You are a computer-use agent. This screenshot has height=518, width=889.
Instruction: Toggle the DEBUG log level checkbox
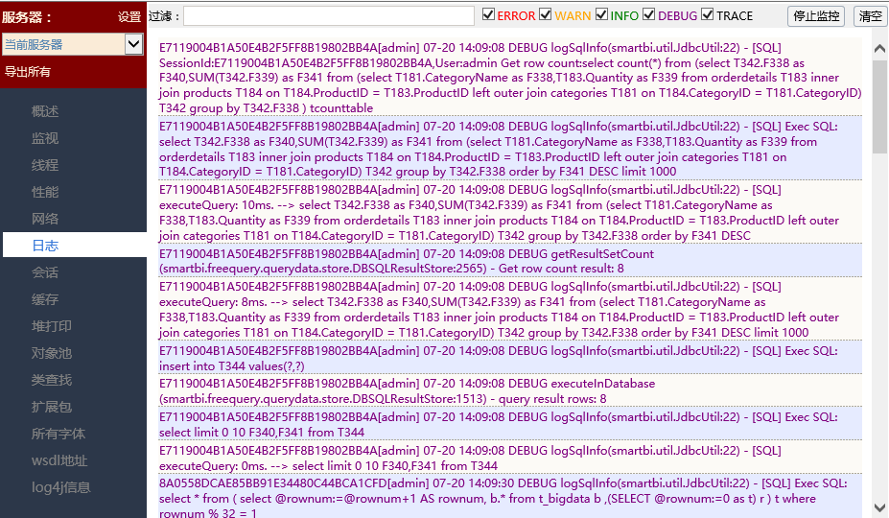click(648, 14)
